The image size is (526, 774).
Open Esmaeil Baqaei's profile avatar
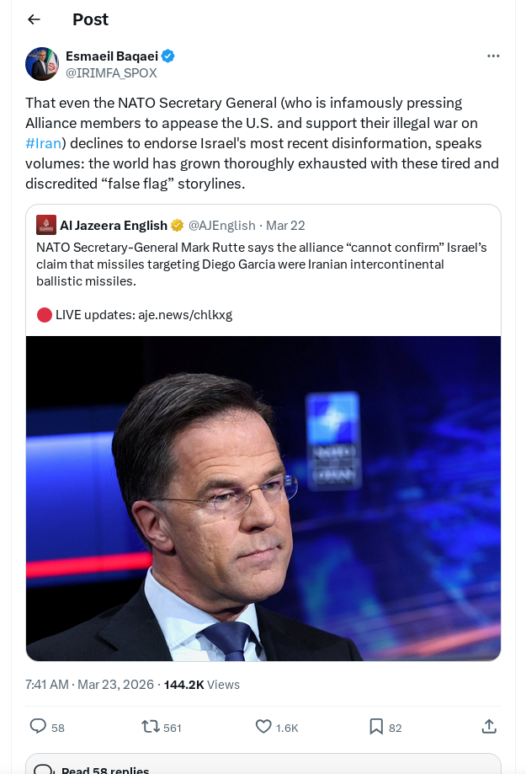pos(42,64)
